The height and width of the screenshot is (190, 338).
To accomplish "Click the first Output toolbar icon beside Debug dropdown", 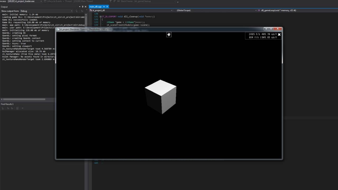I will coord(77,11).
